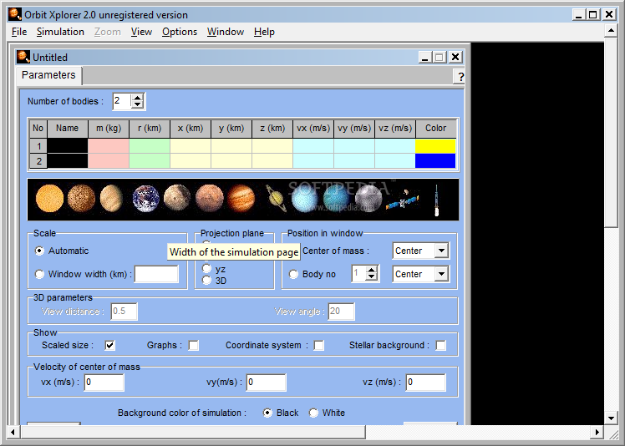625x446 pixels.
Task: Increase the number of bodies
Action: (138, 98)
